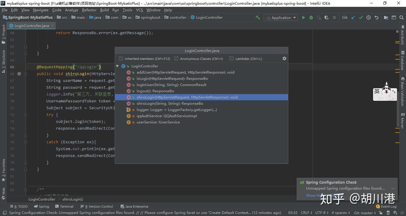The image size is (406, 216).
Task: Open the Event Log button
Action: [386, 207]
